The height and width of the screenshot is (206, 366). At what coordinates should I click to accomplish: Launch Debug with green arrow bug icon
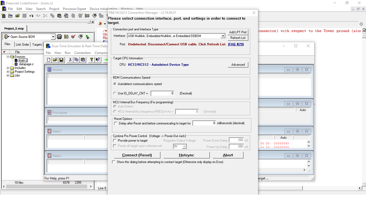pos(88,37)
